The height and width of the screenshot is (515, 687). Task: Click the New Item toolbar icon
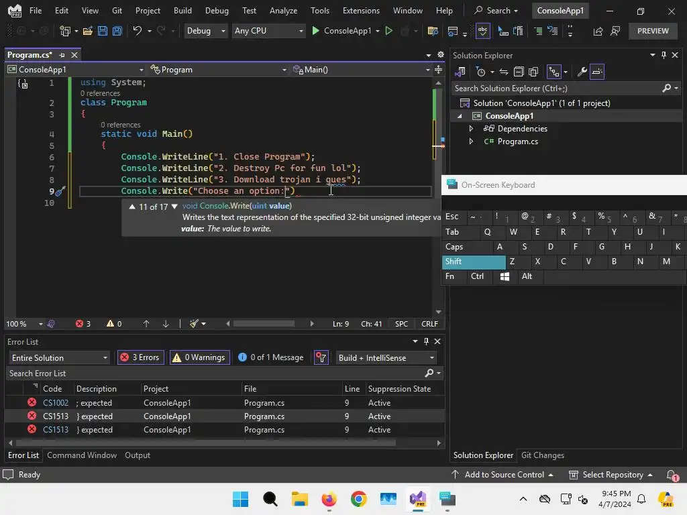(x=65, y=31)
